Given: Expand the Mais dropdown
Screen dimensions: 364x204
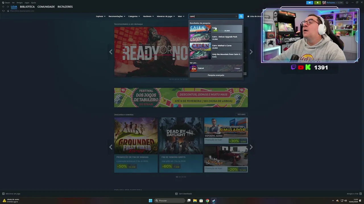Looking at the screenshot, I should coord(181,16).
